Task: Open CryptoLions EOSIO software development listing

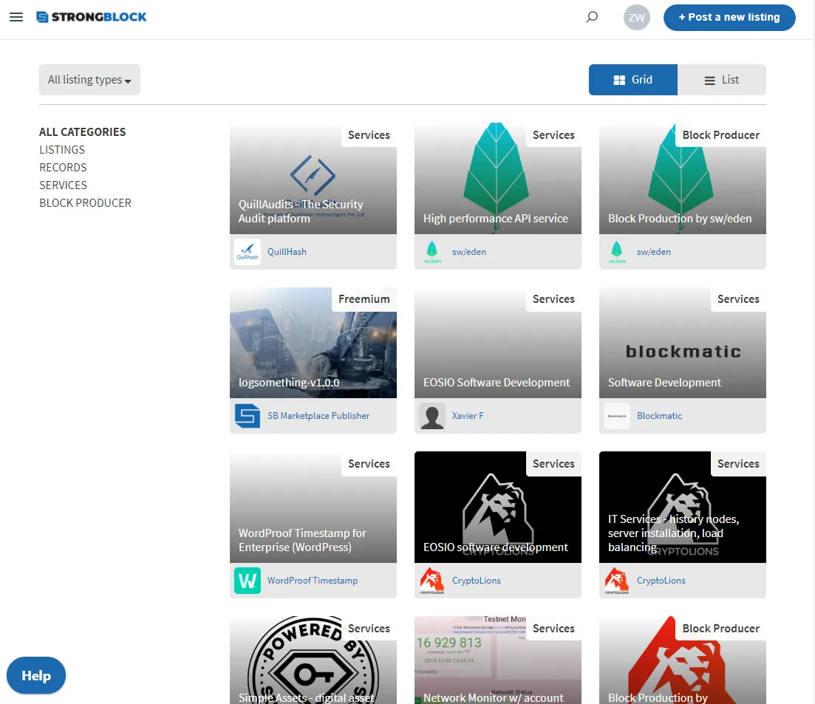Action: (497, 507)
